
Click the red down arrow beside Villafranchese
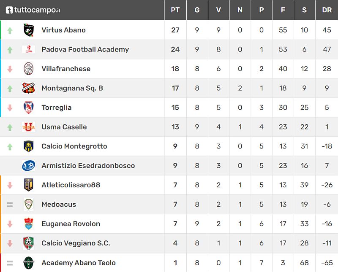[10, 69]
